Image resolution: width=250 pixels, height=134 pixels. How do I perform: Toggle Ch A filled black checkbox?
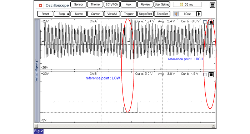click(x=211, y=22)
